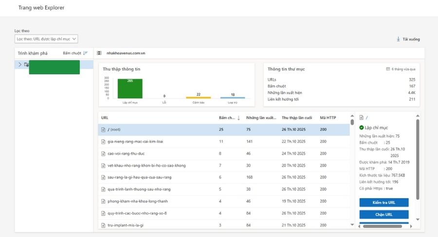The image size is (438, 237).
Task: Click the green Lập chỉ mục chart bar
Action: (130, 89)
